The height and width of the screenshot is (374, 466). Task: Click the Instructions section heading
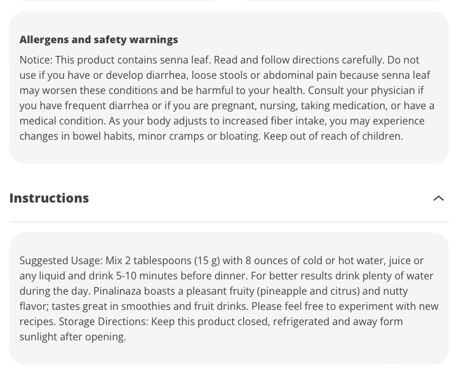(x=49, y=198)
